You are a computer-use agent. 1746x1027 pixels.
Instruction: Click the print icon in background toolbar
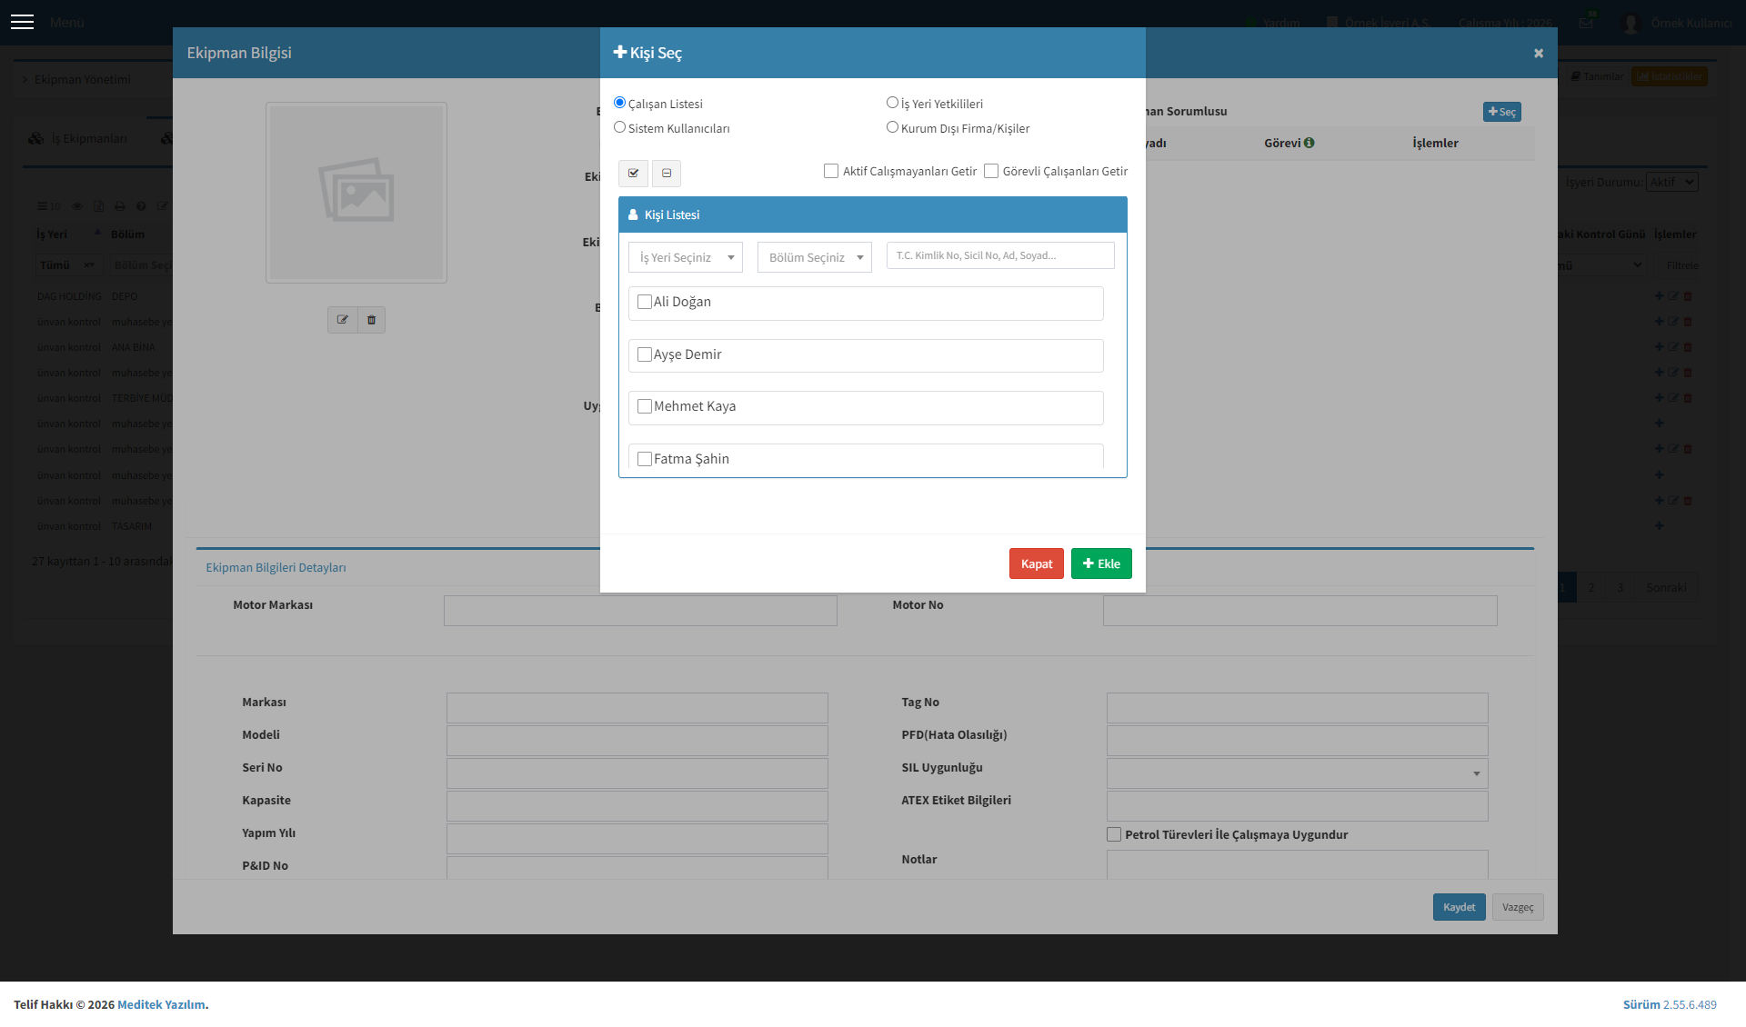click(x=120, y=206)
